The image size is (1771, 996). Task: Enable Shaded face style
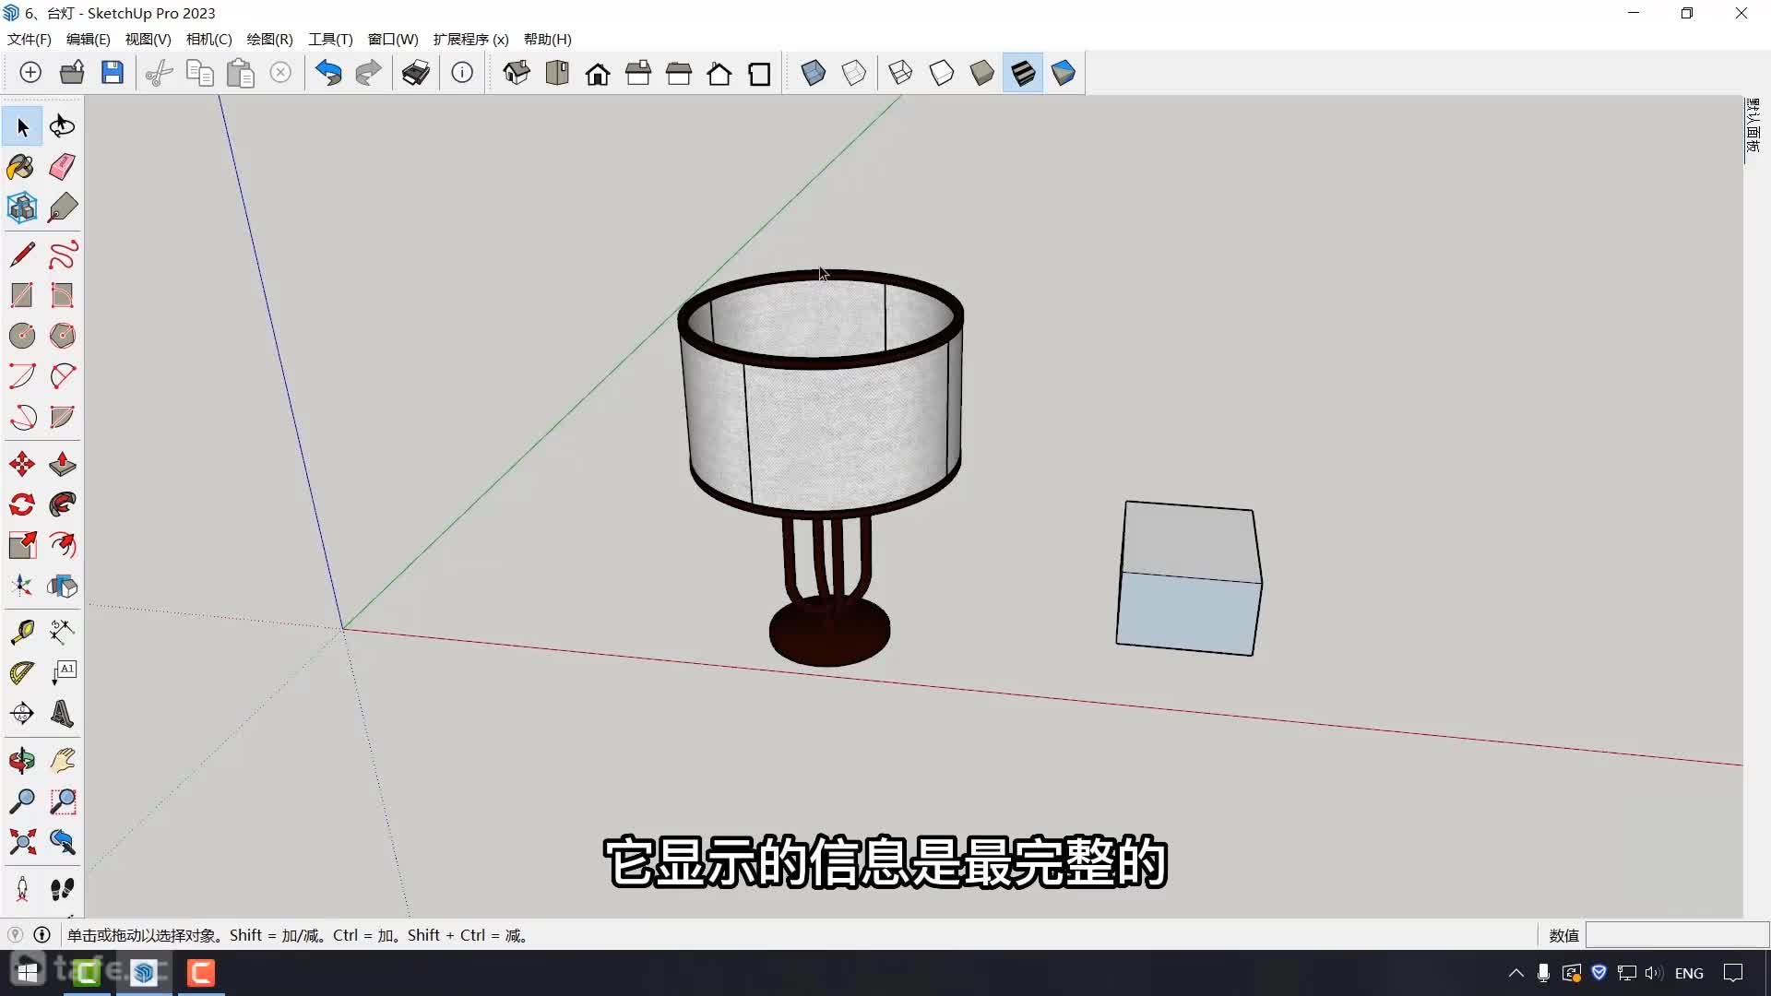981,73
